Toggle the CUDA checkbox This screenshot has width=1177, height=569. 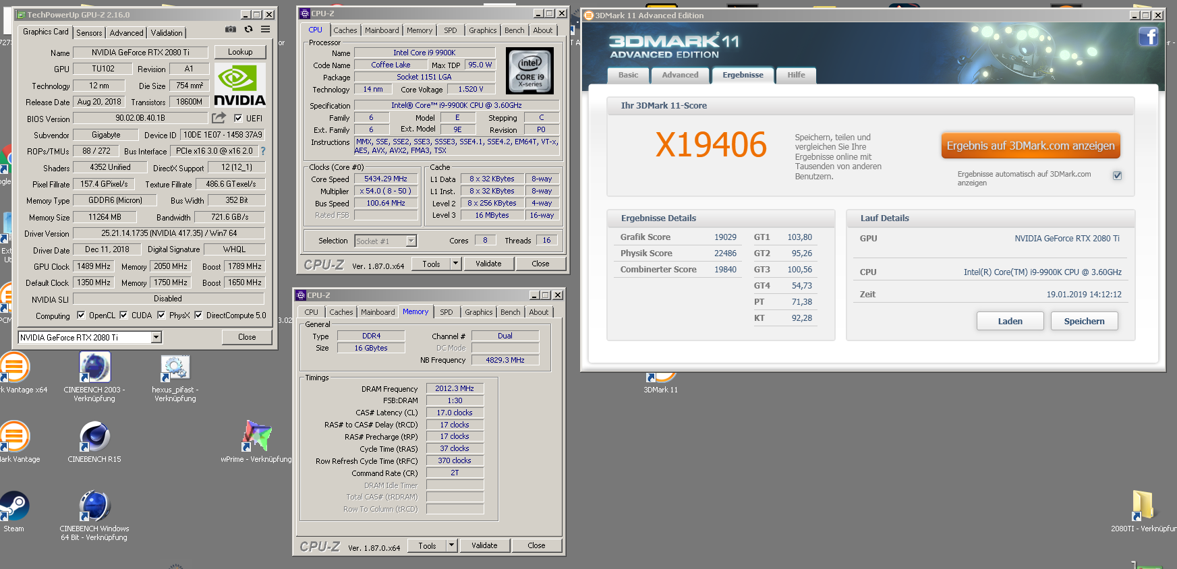coord(123,315)
